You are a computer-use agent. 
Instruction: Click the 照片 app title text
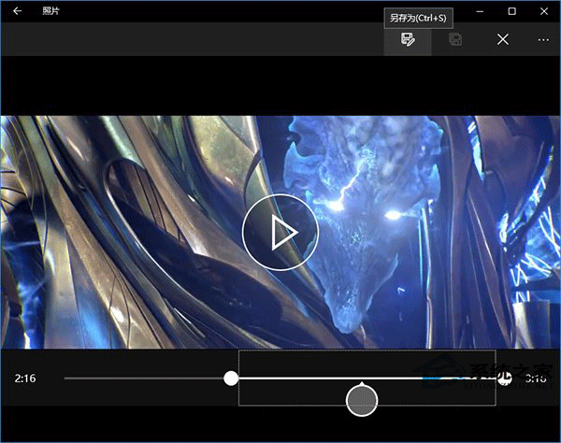[x=52, y=11]
